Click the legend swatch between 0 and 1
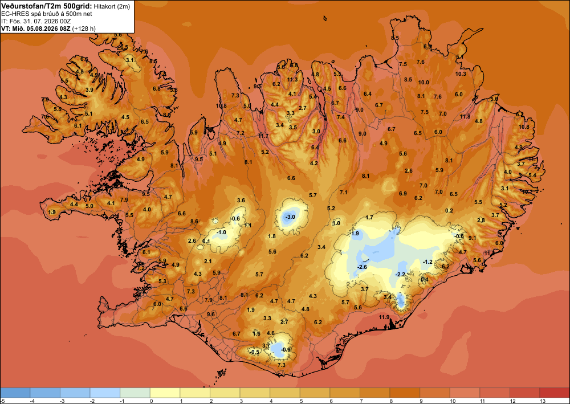 pos(165,393)
